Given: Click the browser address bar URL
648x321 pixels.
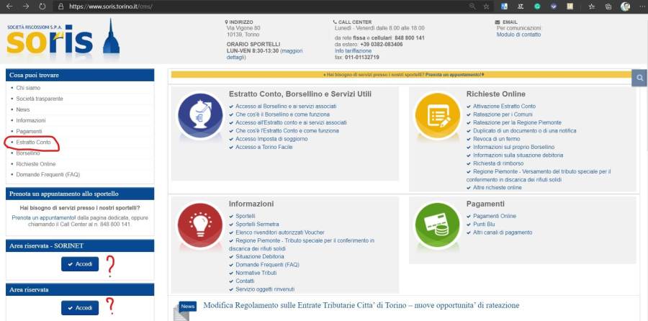Looking at the screenshot, I should (116, 6).
